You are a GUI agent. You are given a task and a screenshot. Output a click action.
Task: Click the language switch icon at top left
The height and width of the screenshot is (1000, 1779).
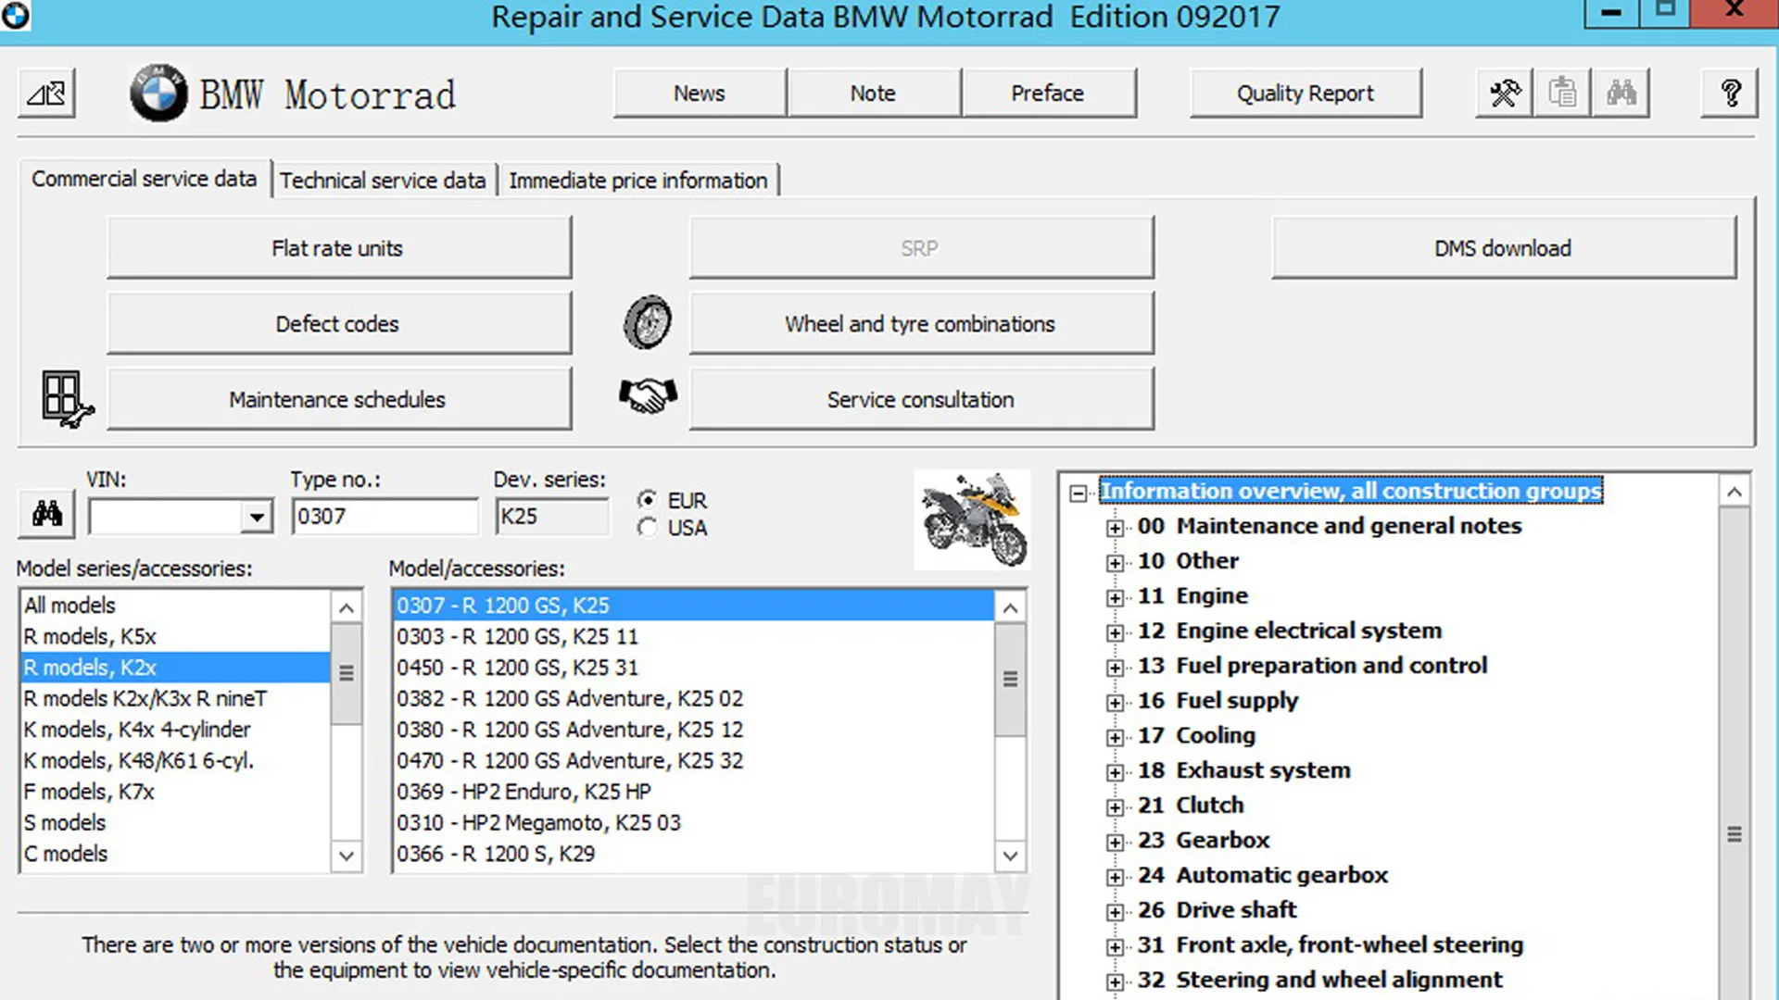(46, 94)
